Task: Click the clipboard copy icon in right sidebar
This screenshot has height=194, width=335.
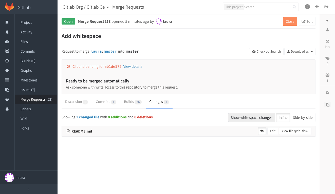Action: pos(327,104)
